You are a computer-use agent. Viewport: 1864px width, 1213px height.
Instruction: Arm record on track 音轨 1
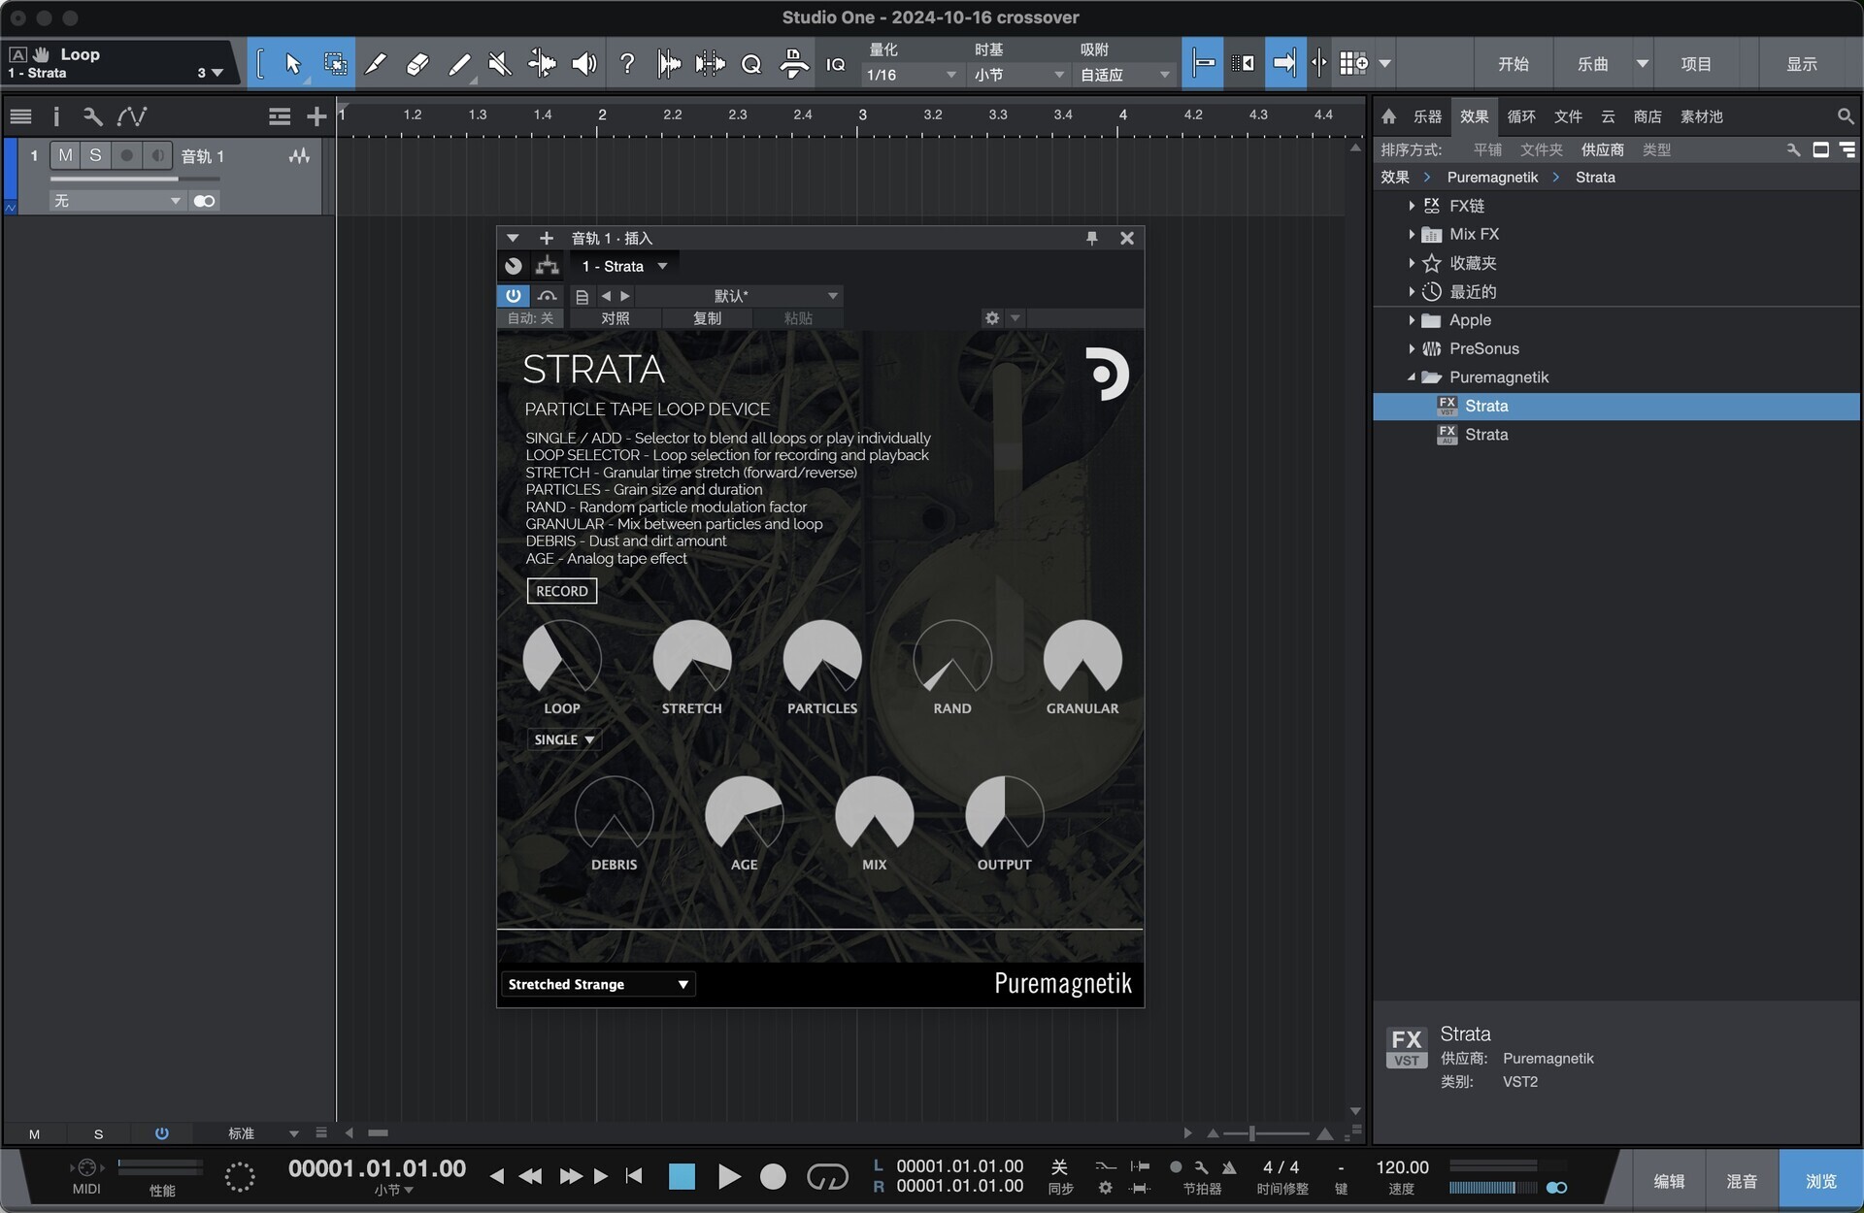[x=126, y=155]
